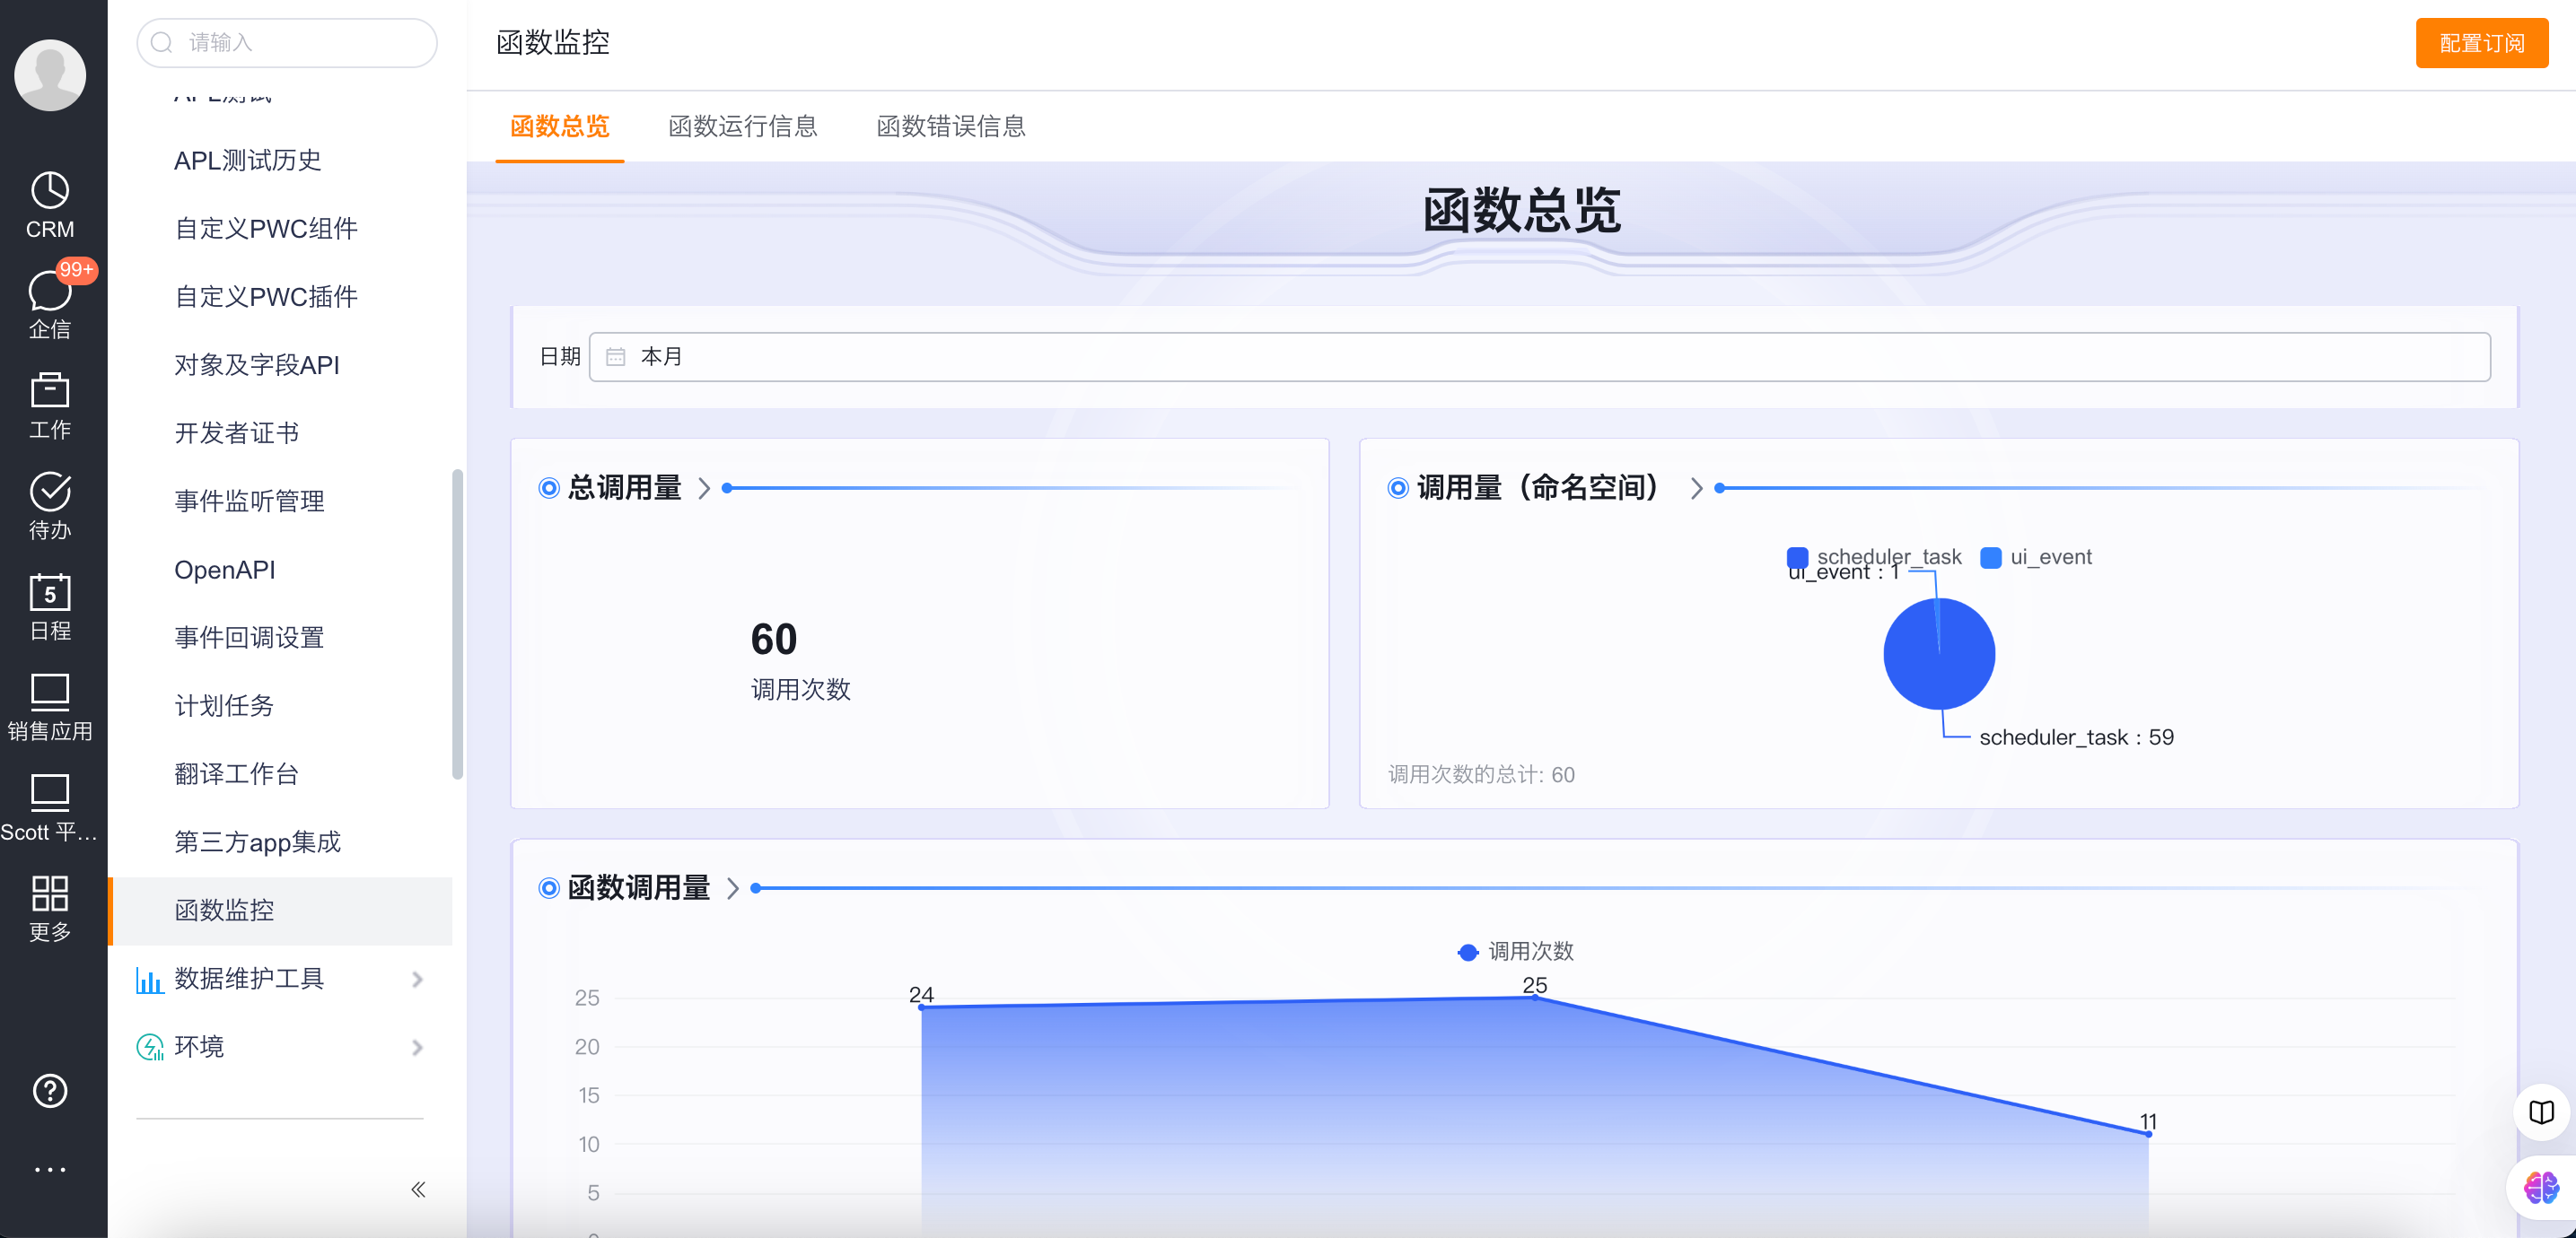Open the AI brain assistant icon

click(2540, 1187)
